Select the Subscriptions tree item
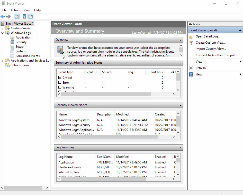 click(x=20, y=65)
